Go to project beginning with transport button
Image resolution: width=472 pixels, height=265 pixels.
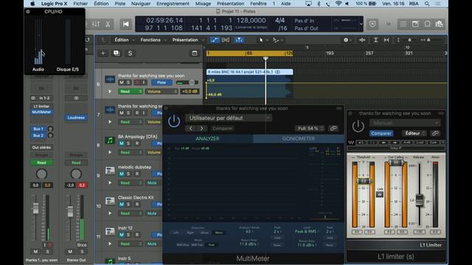pos(126,24)
